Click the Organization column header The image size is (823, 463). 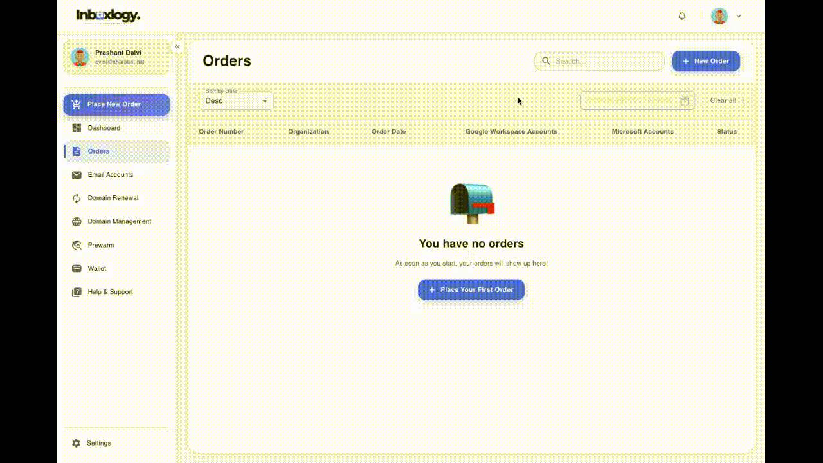point(308,131)
